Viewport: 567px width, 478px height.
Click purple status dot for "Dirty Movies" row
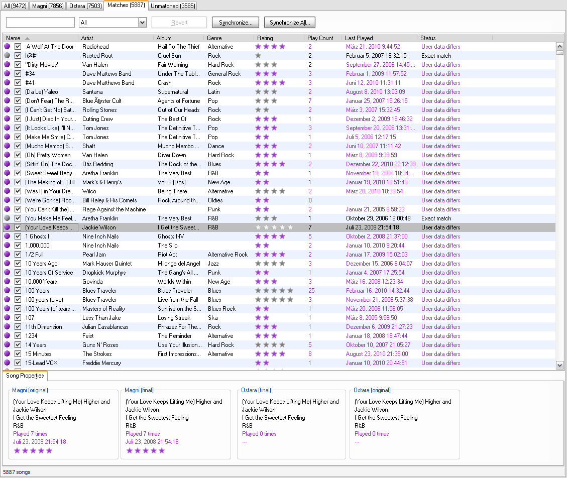coord(7,64)
